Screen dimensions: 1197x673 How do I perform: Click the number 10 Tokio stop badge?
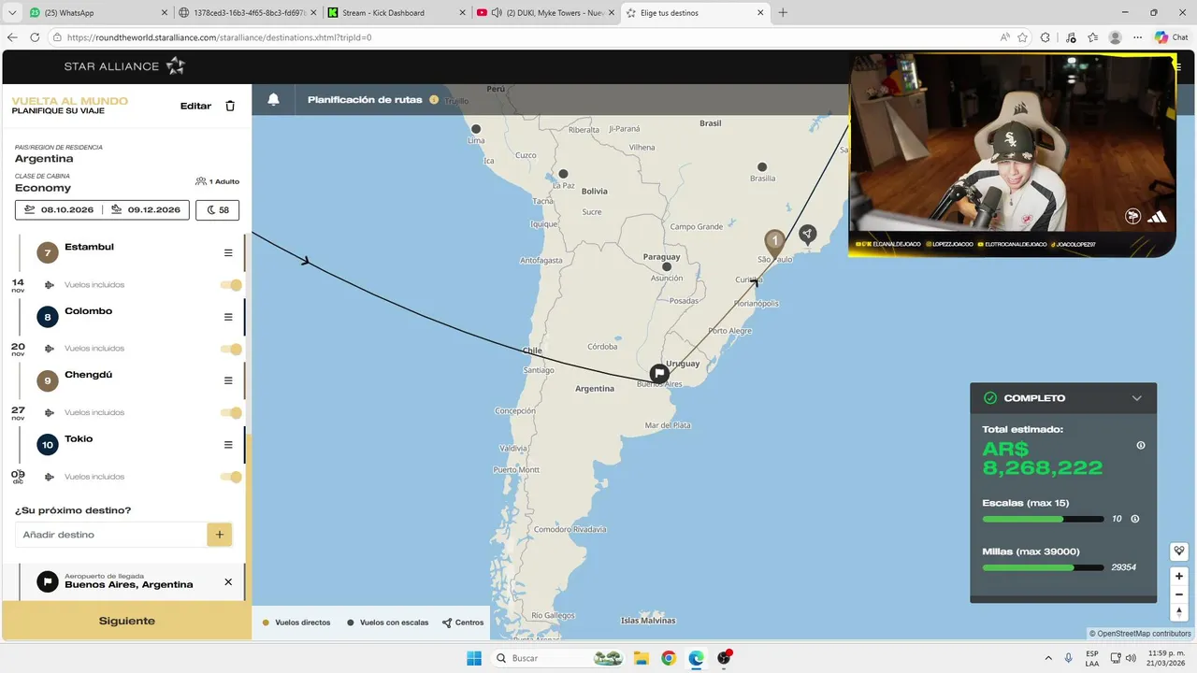click(x=47, y=445)
